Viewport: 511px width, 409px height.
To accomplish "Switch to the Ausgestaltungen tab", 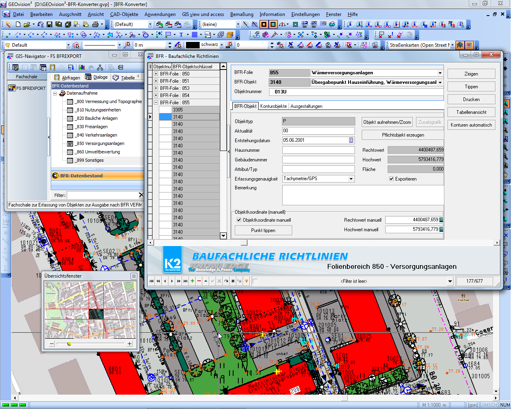I will (306, 106).
